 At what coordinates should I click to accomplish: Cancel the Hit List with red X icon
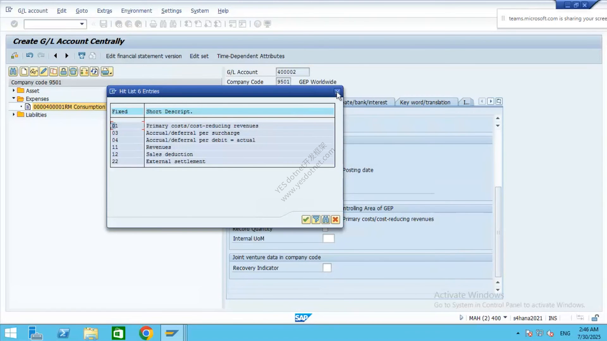335,219
